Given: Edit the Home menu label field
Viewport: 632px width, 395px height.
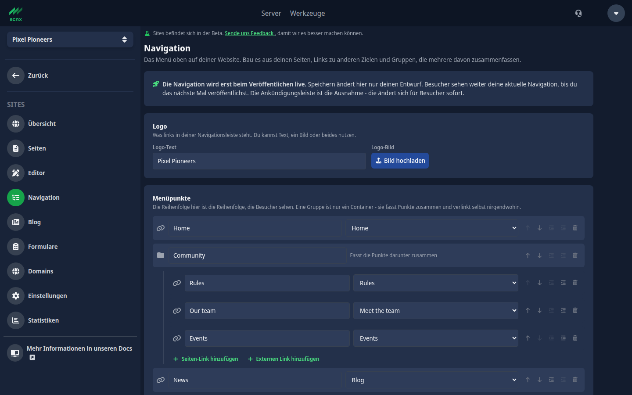Looking at the screenshot, I should pyautogui.click(x=255, y=228).
